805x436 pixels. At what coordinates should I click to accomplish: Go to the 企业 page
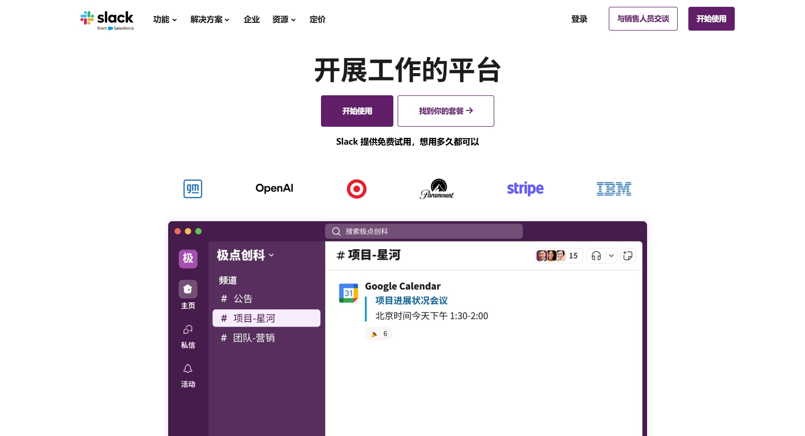tap(252, 20)
